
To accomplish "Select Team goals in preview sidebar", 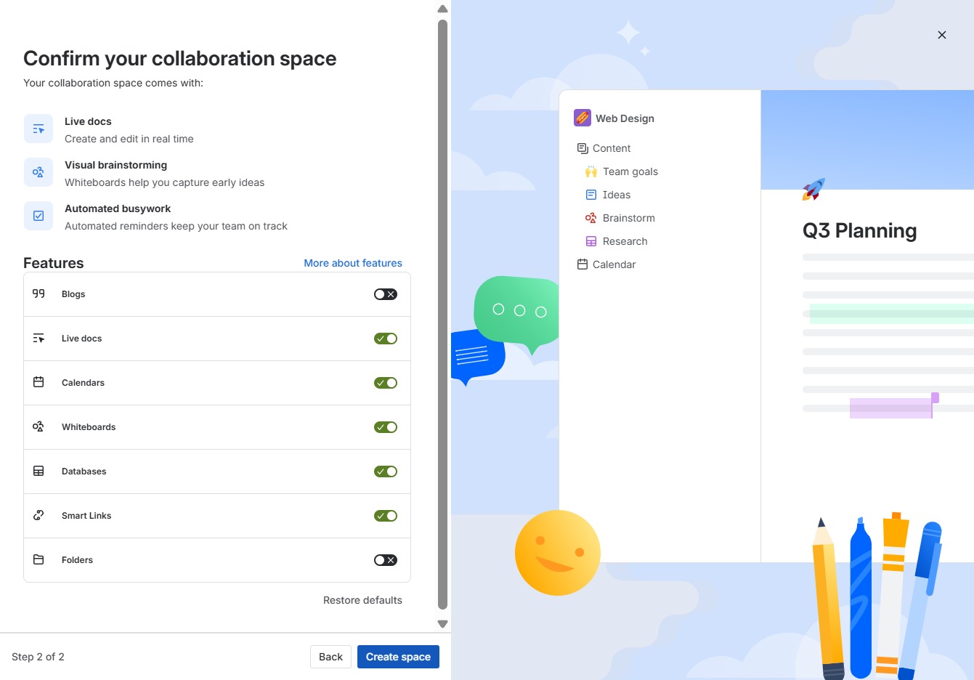I will click(x=630, y=171).
